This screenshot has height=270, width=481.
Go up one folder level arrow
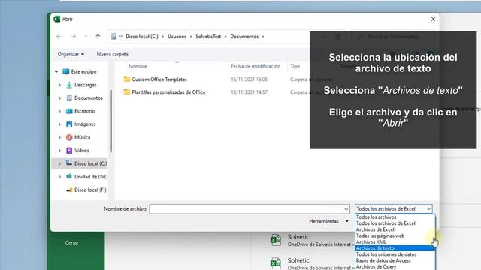[x=98, y=37]
